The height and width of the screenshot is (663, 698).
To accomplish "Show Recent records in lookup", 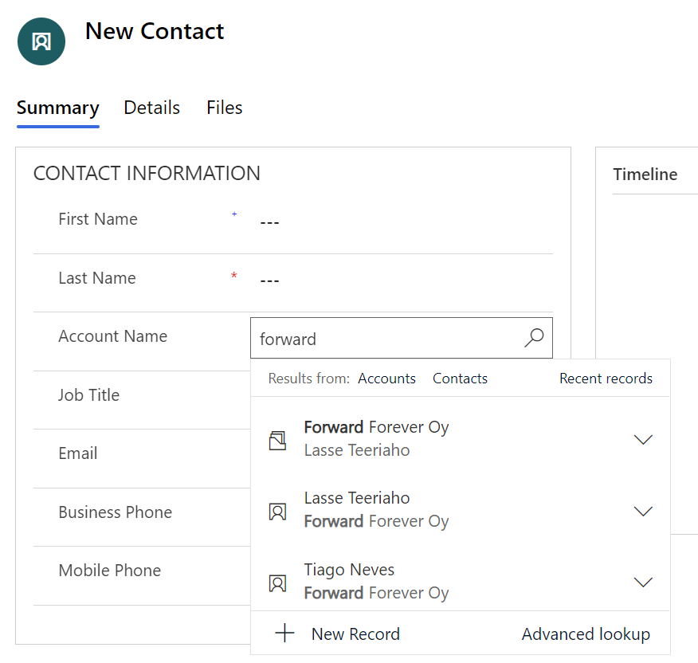I will [606, 379].
